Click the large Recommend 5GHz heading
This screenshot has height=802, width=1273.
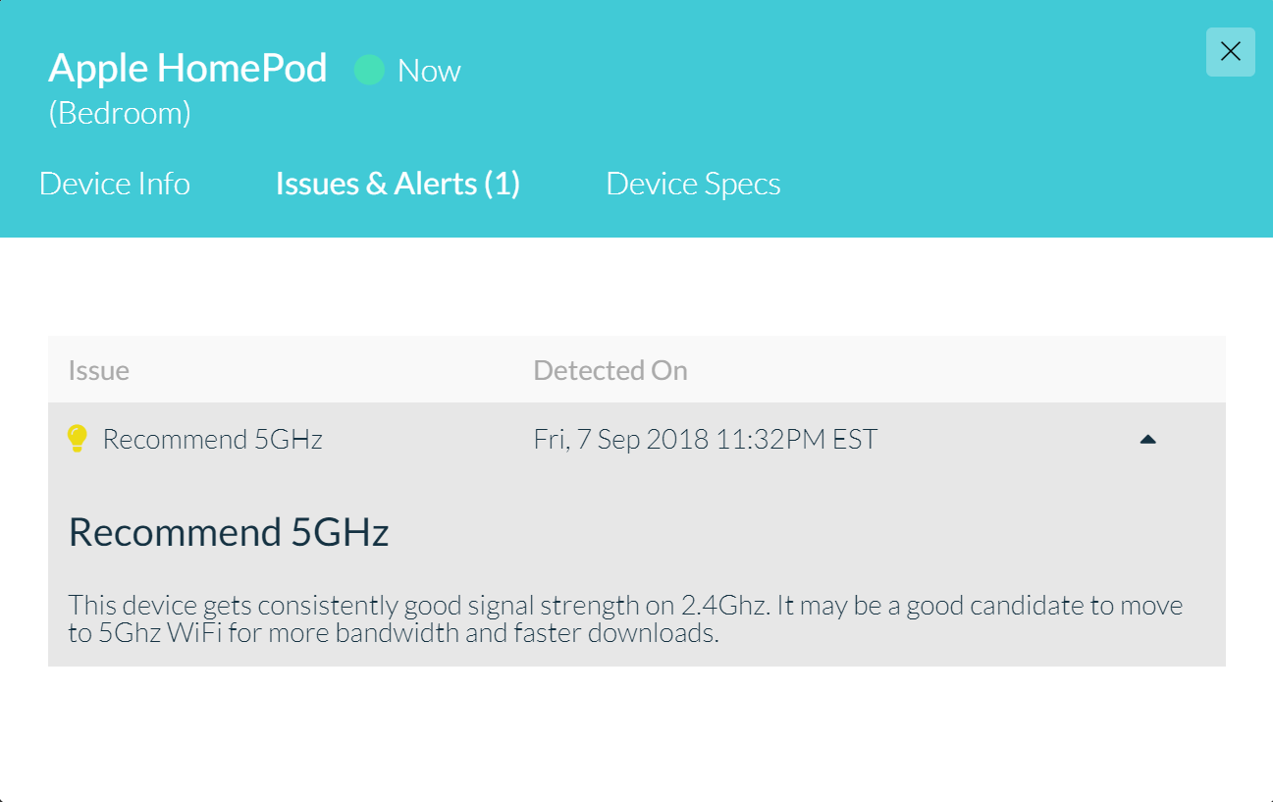(229, 532)
